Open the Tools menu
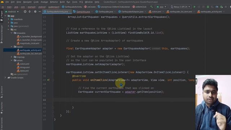The width and height of the screenshot is (231, 130). pyautogui.click(x=75, y=2)
